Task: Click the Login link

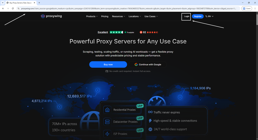Action: click(187, 16)
